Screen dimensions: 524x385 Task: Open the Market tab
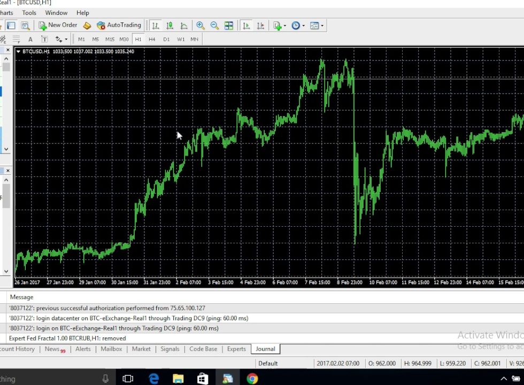pyautogui.click(x=141, y=349)
